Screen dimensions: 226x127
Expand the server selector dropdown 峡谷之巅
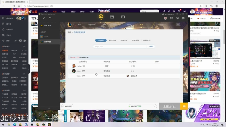pyautogui.click(x=154, y=106)
